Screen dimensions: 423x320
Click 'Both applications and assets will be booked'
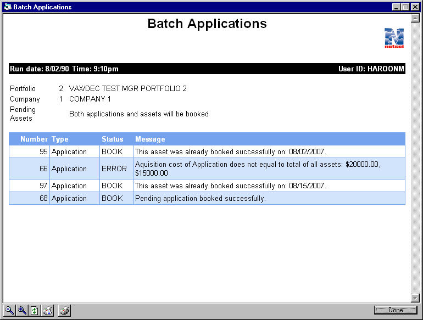(139, 114)
